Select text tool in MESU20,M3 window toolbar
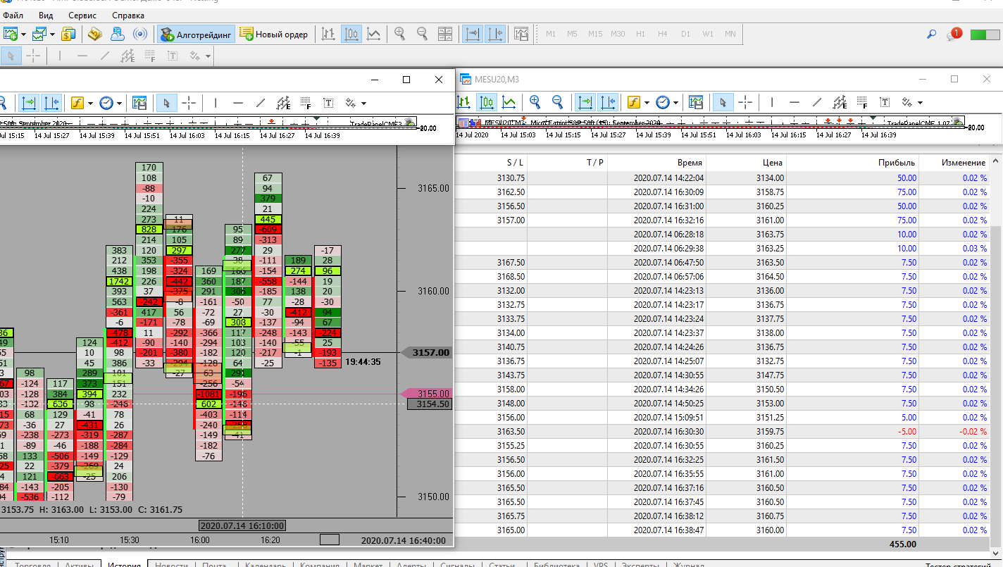The width and height of the screenshot is (1003, 567). [x=885, y=102]
